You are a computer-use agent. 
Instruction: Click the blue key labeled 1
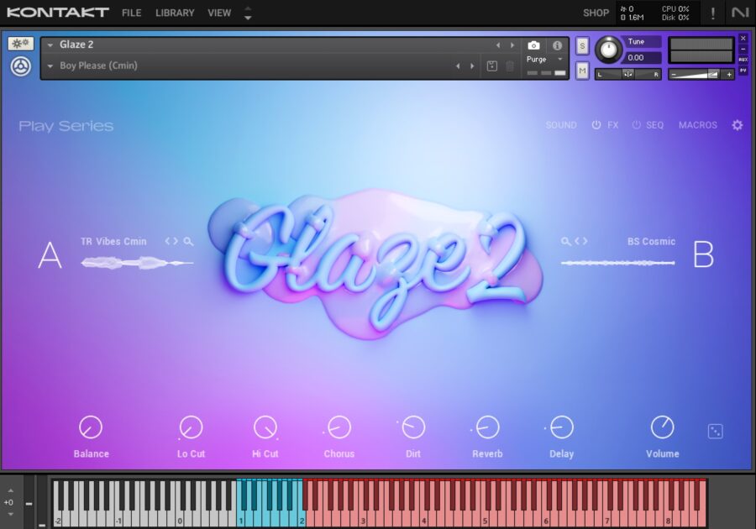[x=240, y=518]
